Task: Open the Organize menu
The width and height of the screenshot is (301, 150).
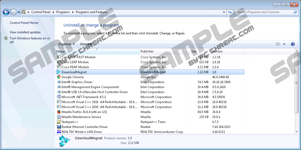Action: click(x=66, y=44)
